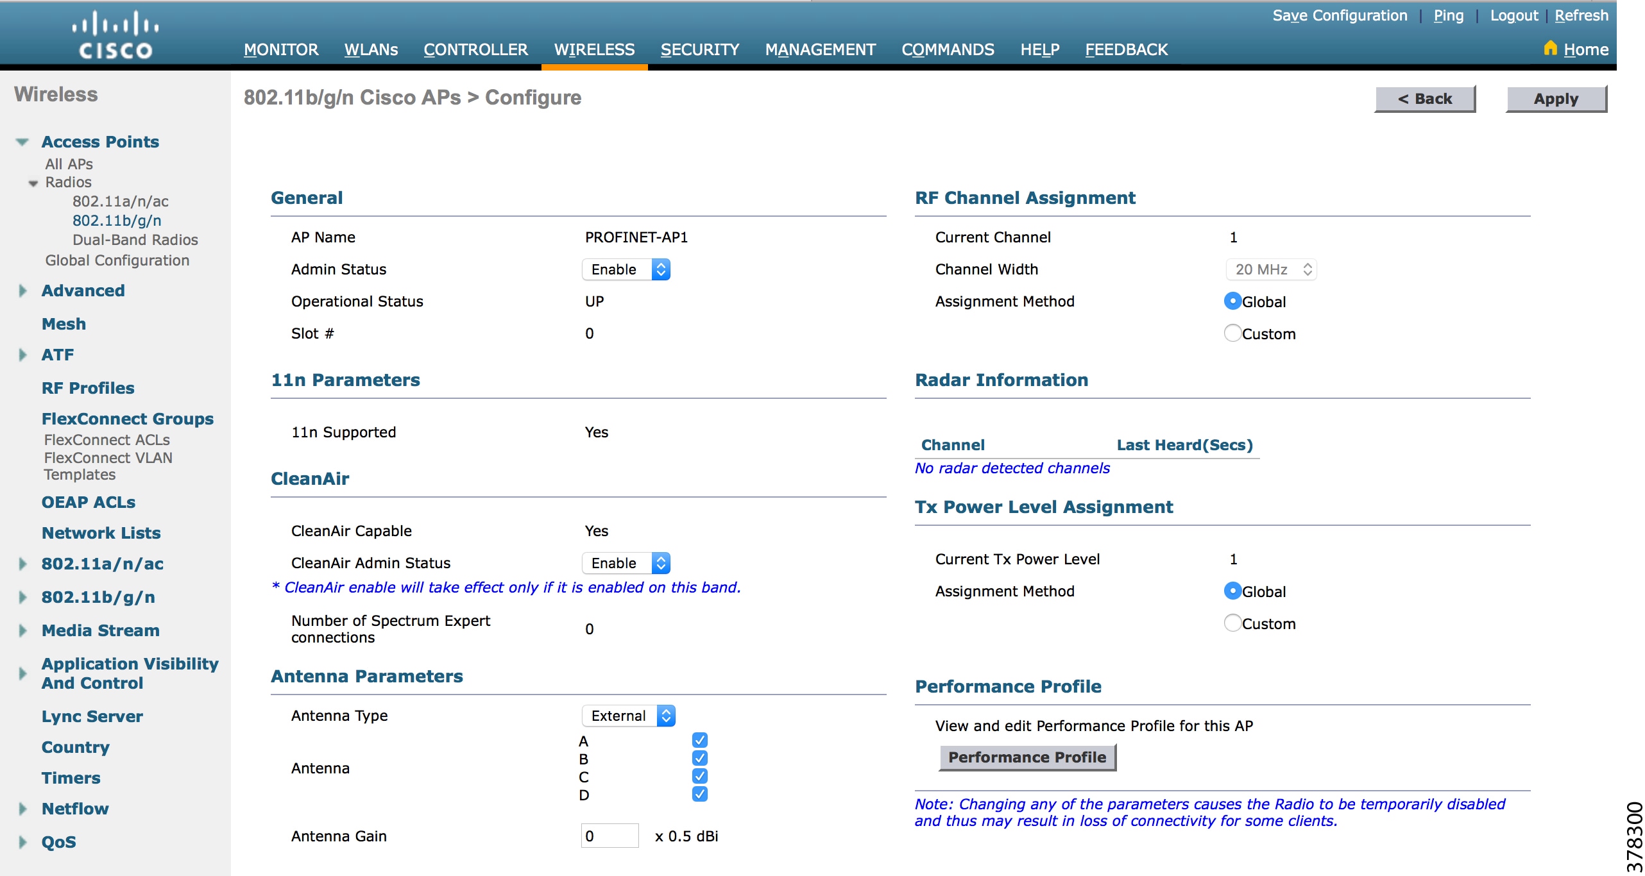This screenshot has width=1645, height=876.
Task: Uncheck Antenna D checkbox
Action: (700, 794)
